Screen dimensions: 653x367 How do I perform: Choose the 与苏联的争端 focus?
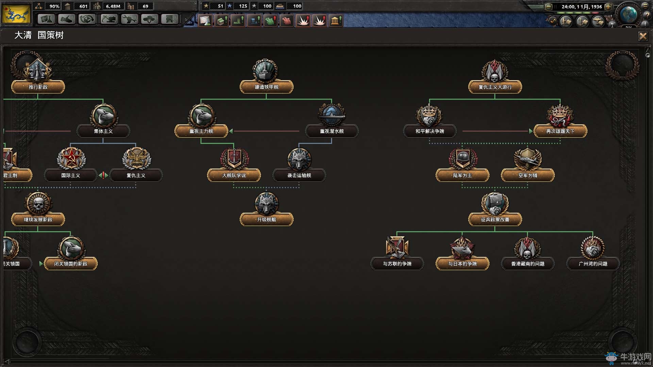[x=397, y=264]
